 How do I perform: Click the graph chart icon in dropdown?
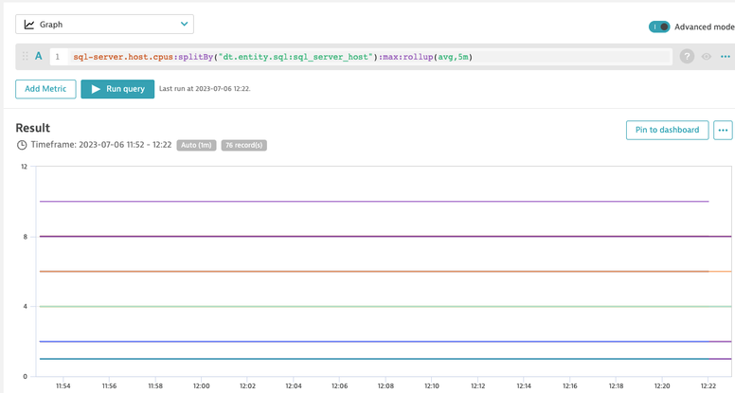[29, 25]
